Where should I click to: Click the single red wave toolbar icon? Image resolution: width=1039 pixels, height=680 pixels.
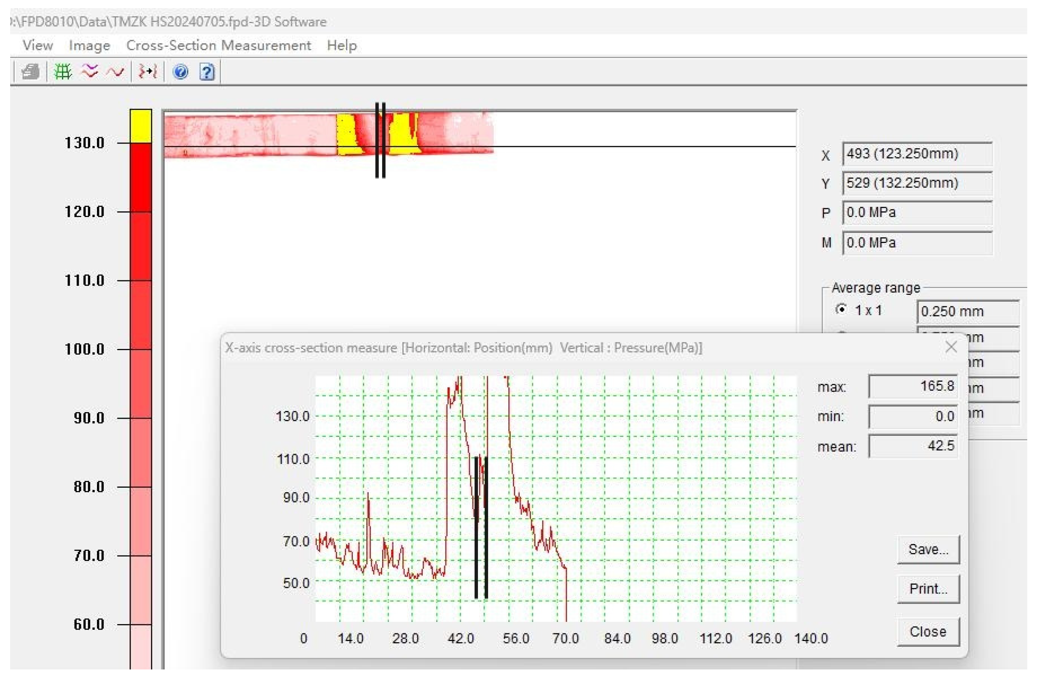[x=115, y=71]
